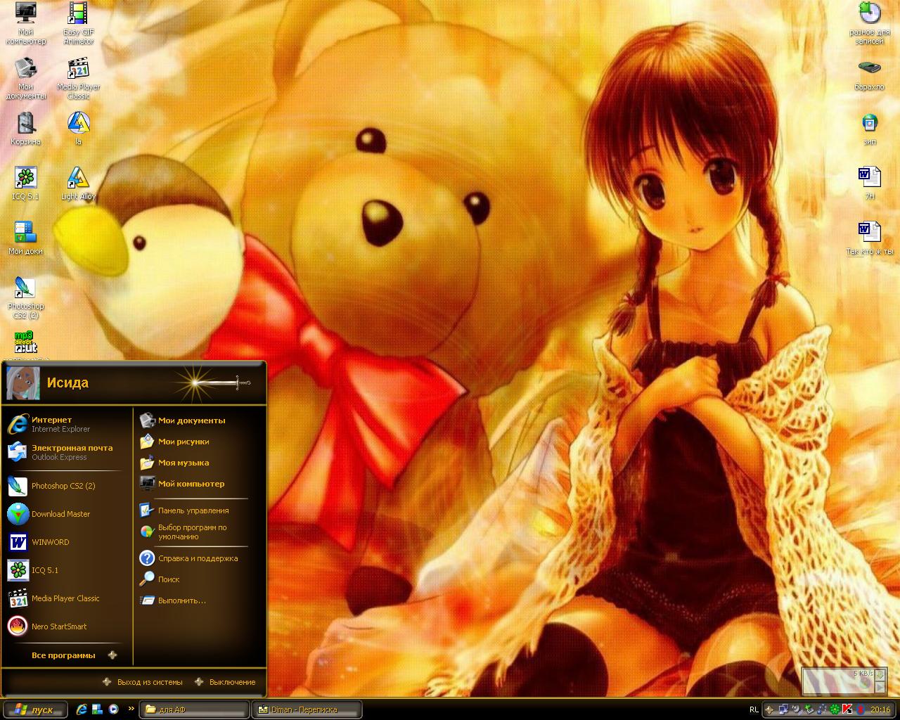The image size is (900, 720).
Task: Open the Мои доки desktop icon
Action: tap(26, 238)
